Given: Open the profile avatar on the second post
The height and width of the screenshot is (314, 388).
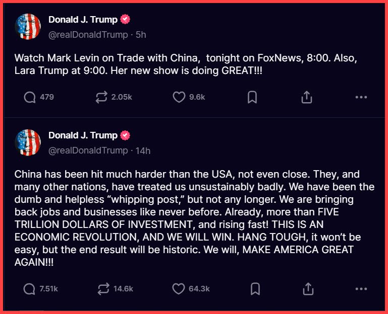Looking at the screenshot, I should pos(28,142).
